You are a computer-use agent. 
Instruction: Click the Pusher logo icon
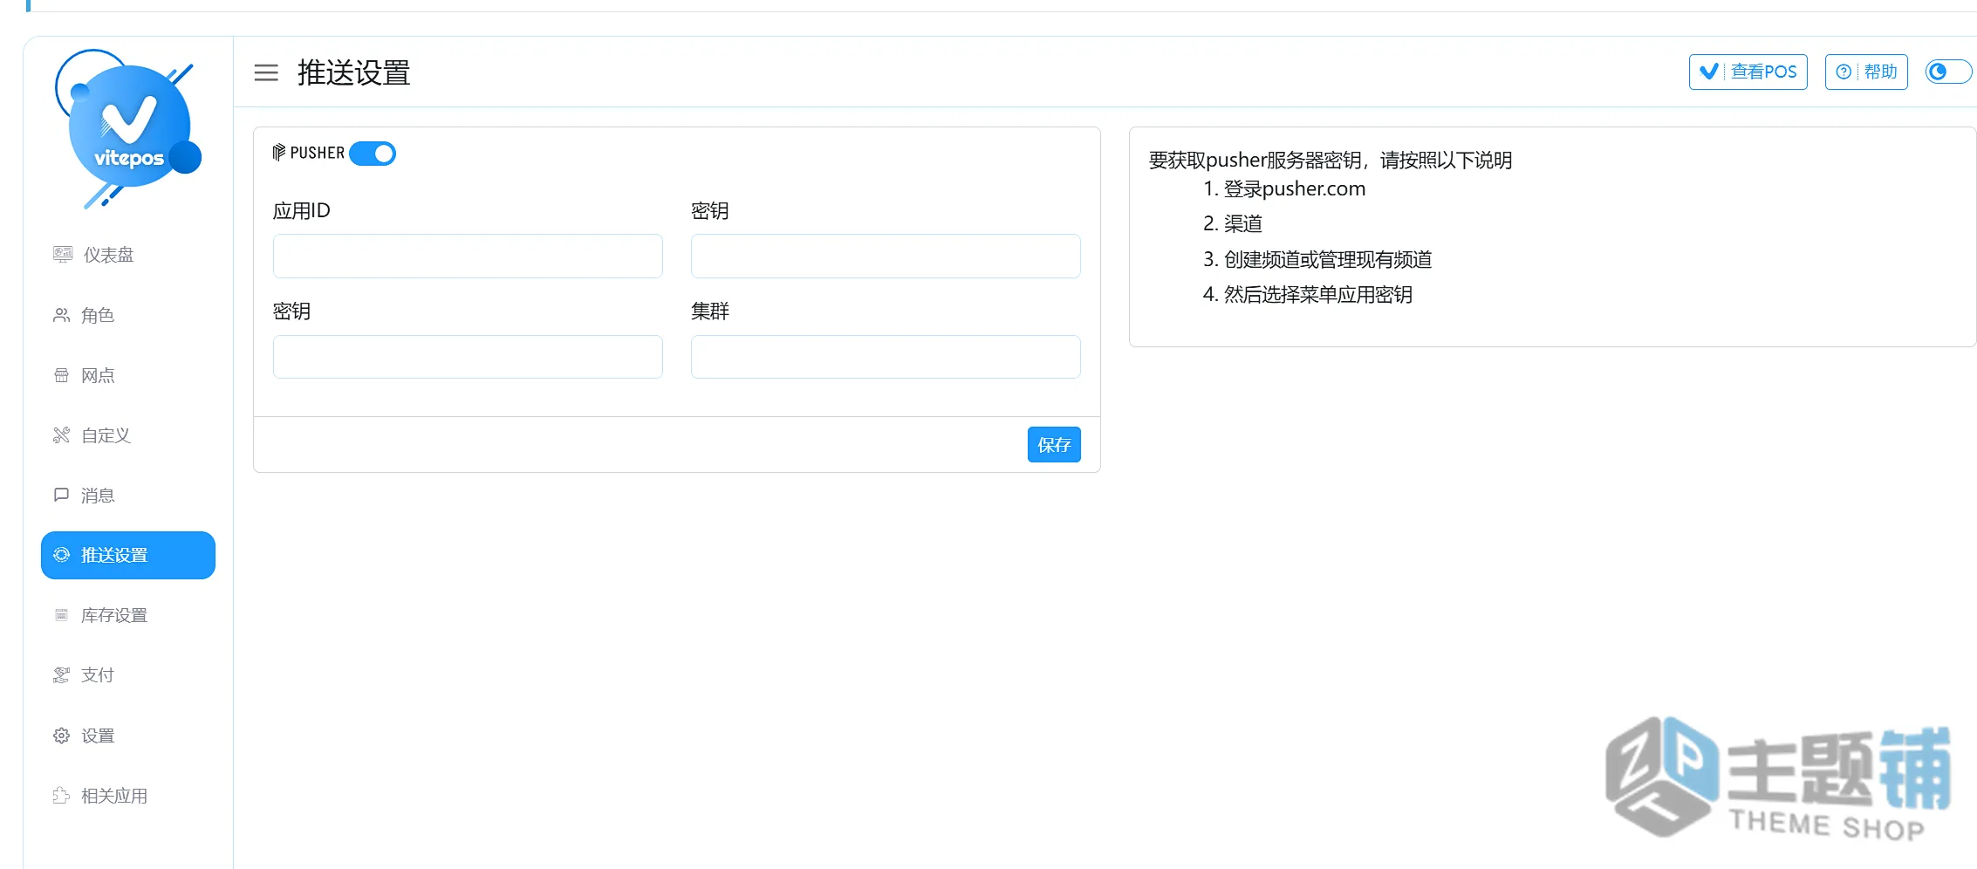coord(279,153)
